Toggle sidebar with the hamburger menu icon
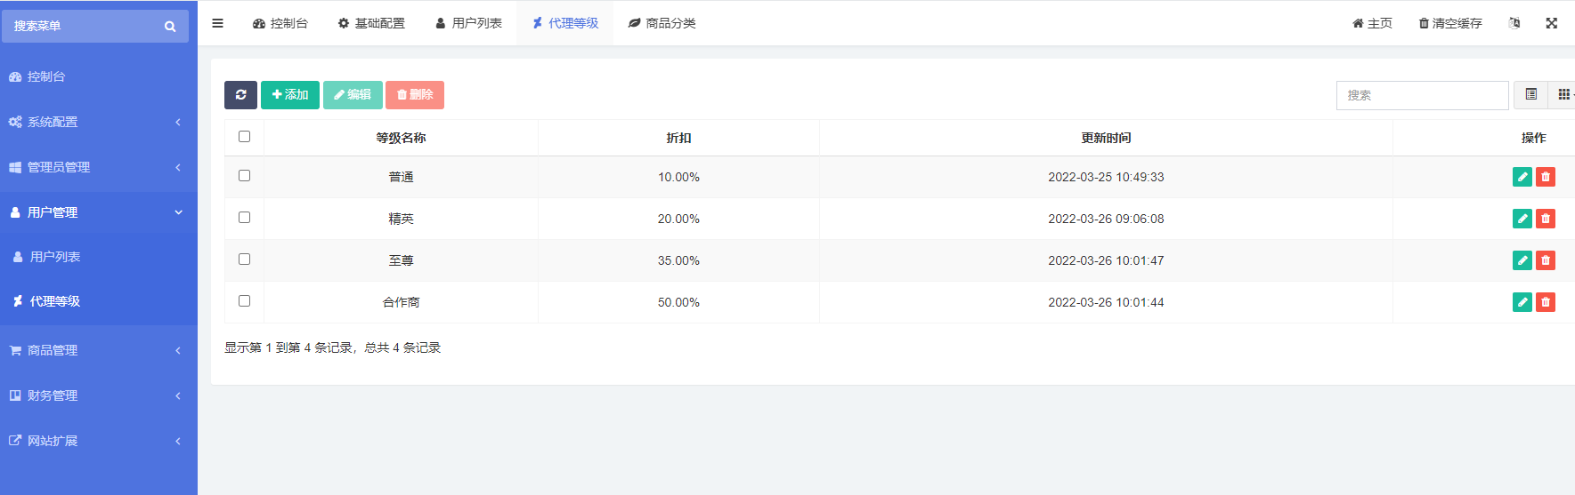The width and height of the screenshot is (1575, 495). click(217, 23)
